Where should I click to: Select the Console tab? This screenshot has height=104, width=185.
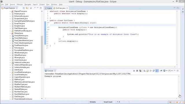[50, 71]
